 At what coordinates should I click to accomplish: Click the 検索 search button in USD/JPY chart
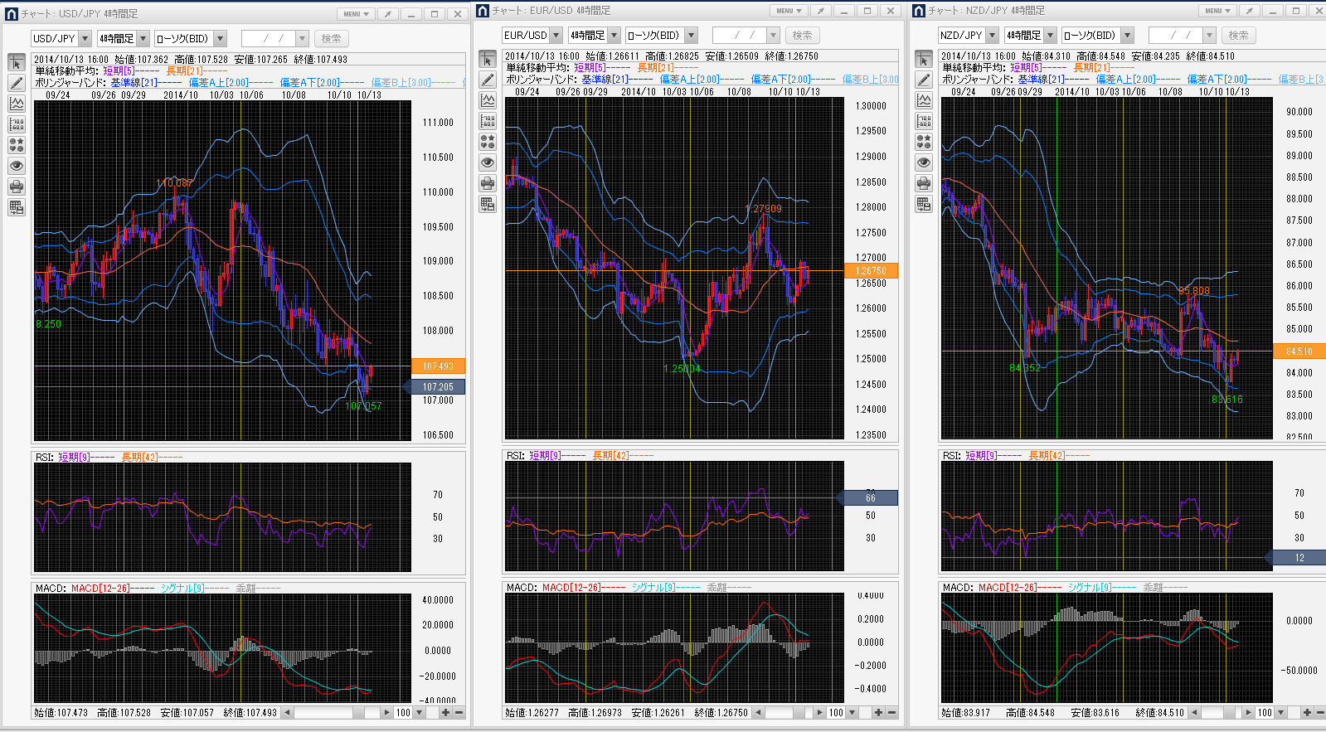point(331,39)
